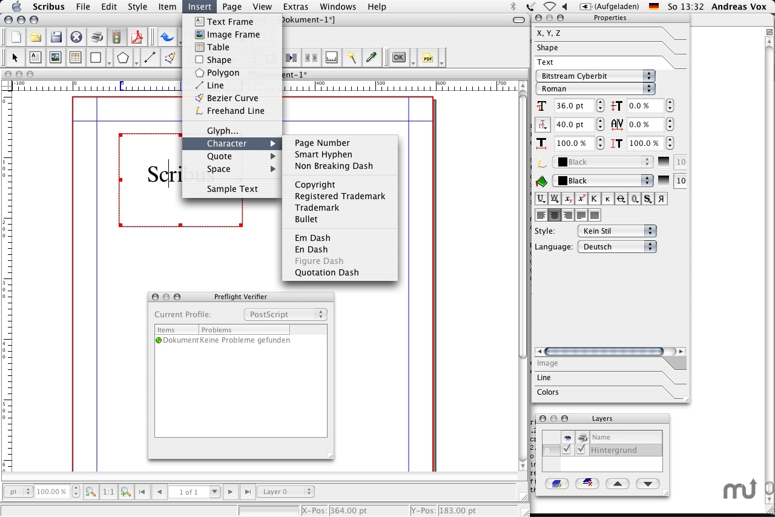Open the Language dropdown showing Deutsch
Image resolution: width=775 pixels, height=517 pixels.
[616, 247]
